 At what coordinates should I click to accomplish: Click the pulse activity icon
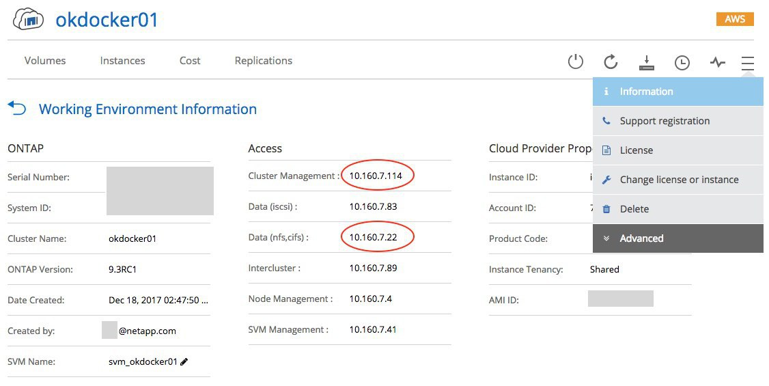(x=718, y=62)
